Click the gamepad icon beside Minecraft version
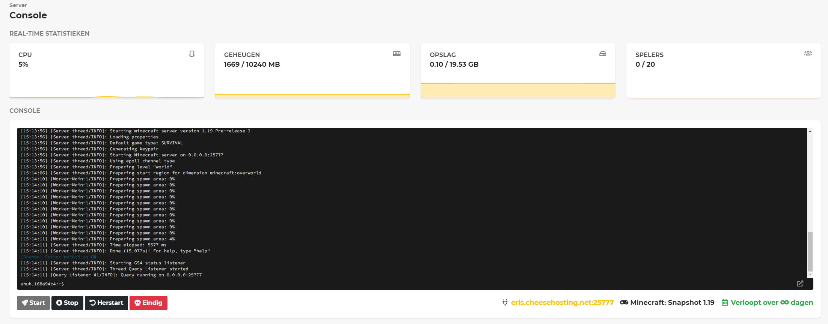The height and width of the screenshot is (324, 828). 624,302
